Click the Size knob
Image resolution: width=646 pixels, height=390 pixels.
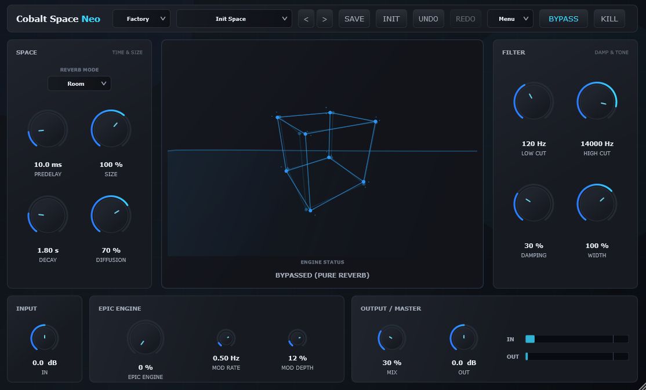pos(111,130)
